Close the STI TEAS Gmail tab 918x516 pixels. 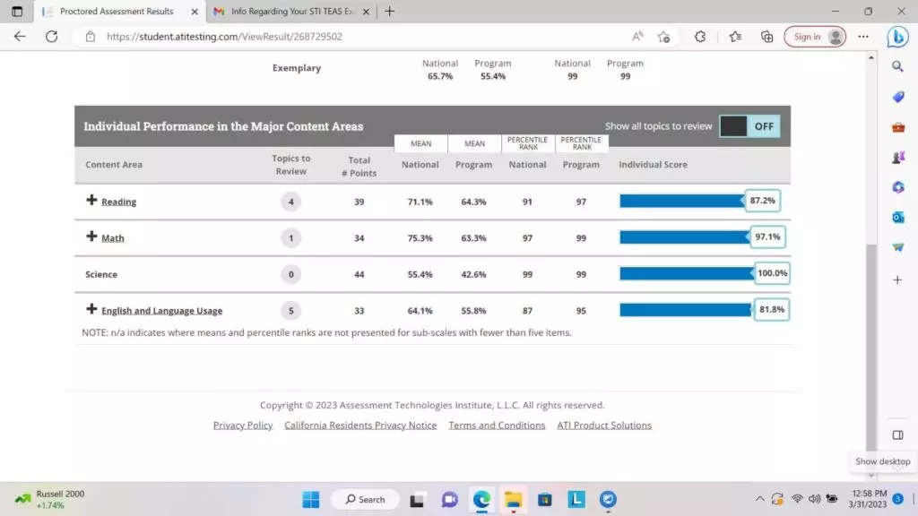point(366,11)
